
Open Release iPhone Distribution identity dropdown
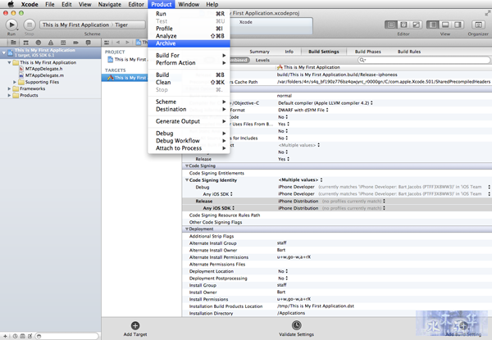click(x=331, y=202)
